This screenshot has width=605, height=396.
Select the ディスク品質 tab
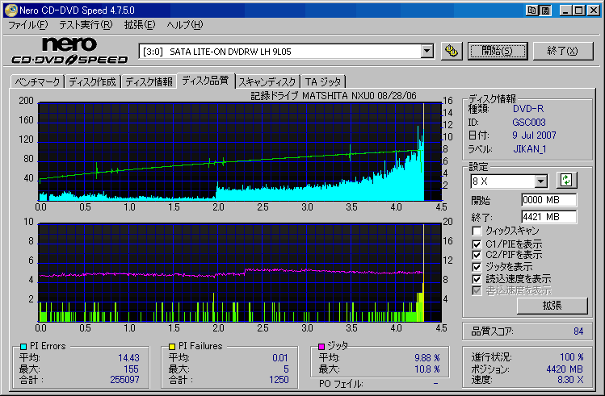coord(206,81)
